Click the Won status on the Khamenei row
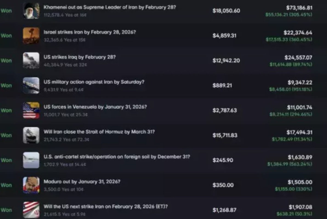Image resolution: width=327 pixels, height=219 pixels. (6, 11)
